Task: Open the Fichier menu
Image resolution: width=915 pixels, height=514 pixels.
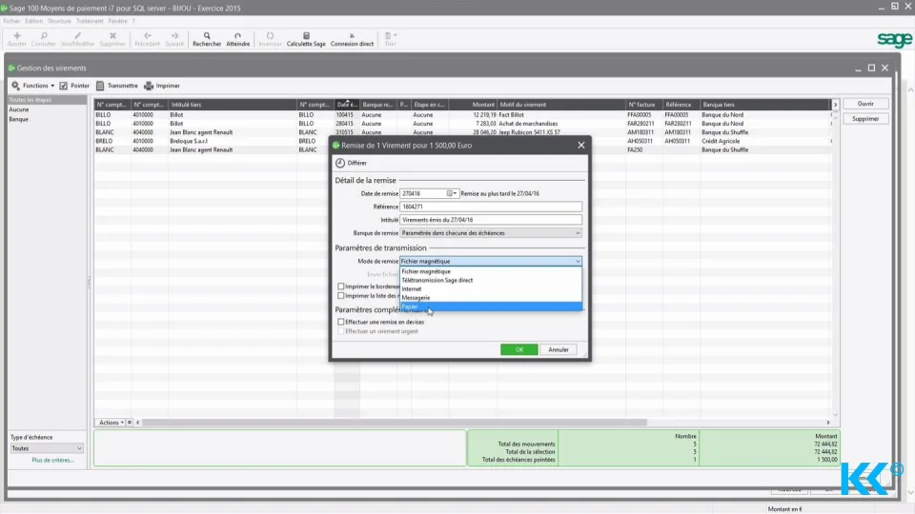Action: point(11,21)
